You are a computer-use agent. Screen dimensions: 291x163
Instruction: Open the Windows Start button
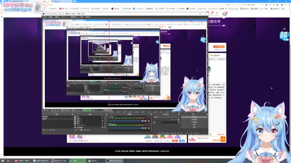point(3,161)
